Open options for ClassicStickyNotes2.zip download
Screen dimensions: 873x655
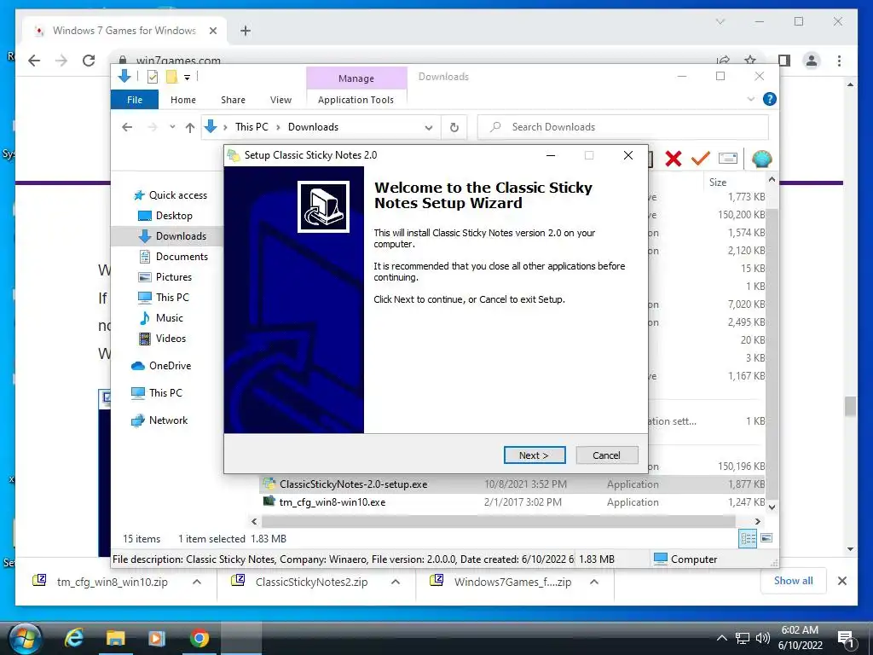pos(396,582)
